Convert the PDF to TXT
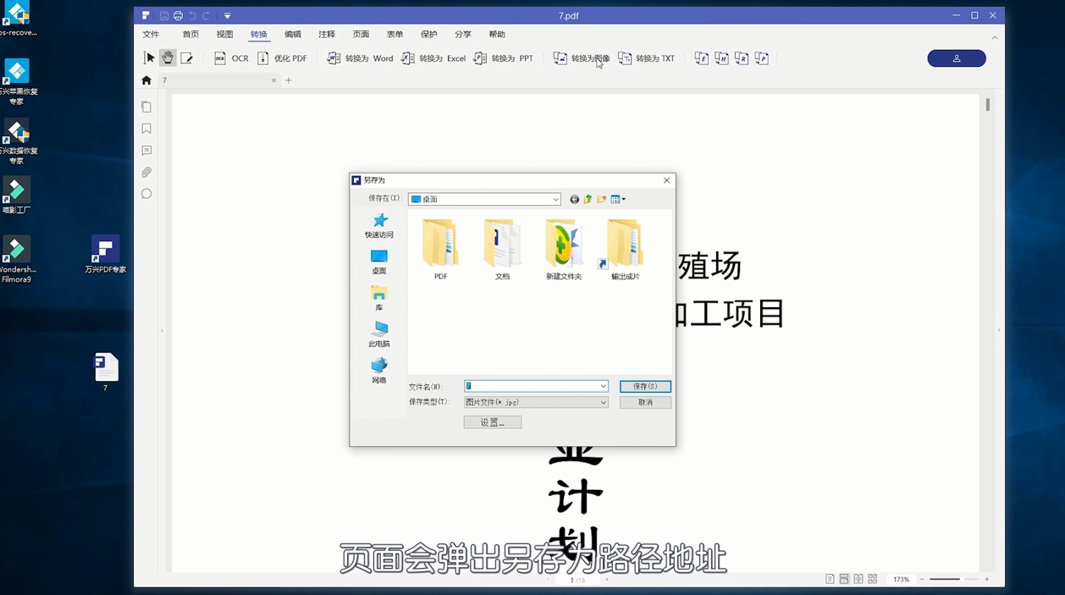Viewport: 1065px width, 595px height. [646, 58]
